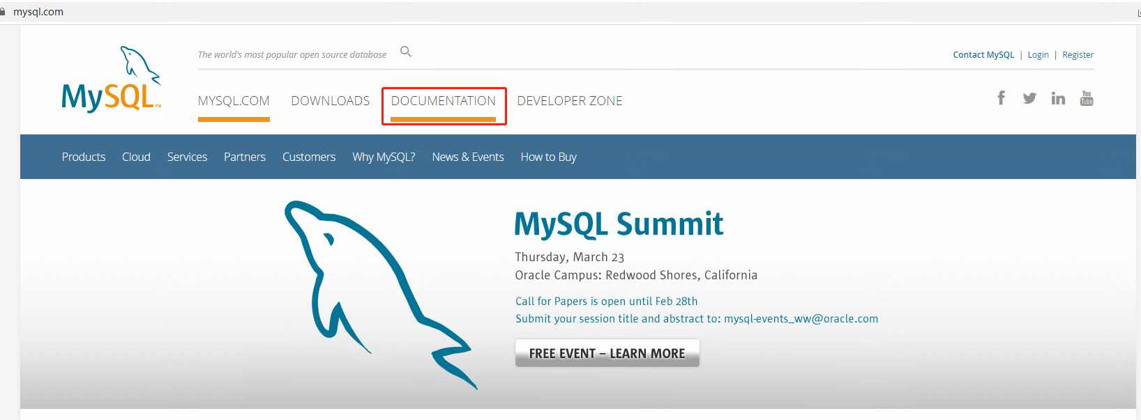The image size is (1141, 420).
Task: Click Why MySQL? menu item
Action: coord(384,157)
